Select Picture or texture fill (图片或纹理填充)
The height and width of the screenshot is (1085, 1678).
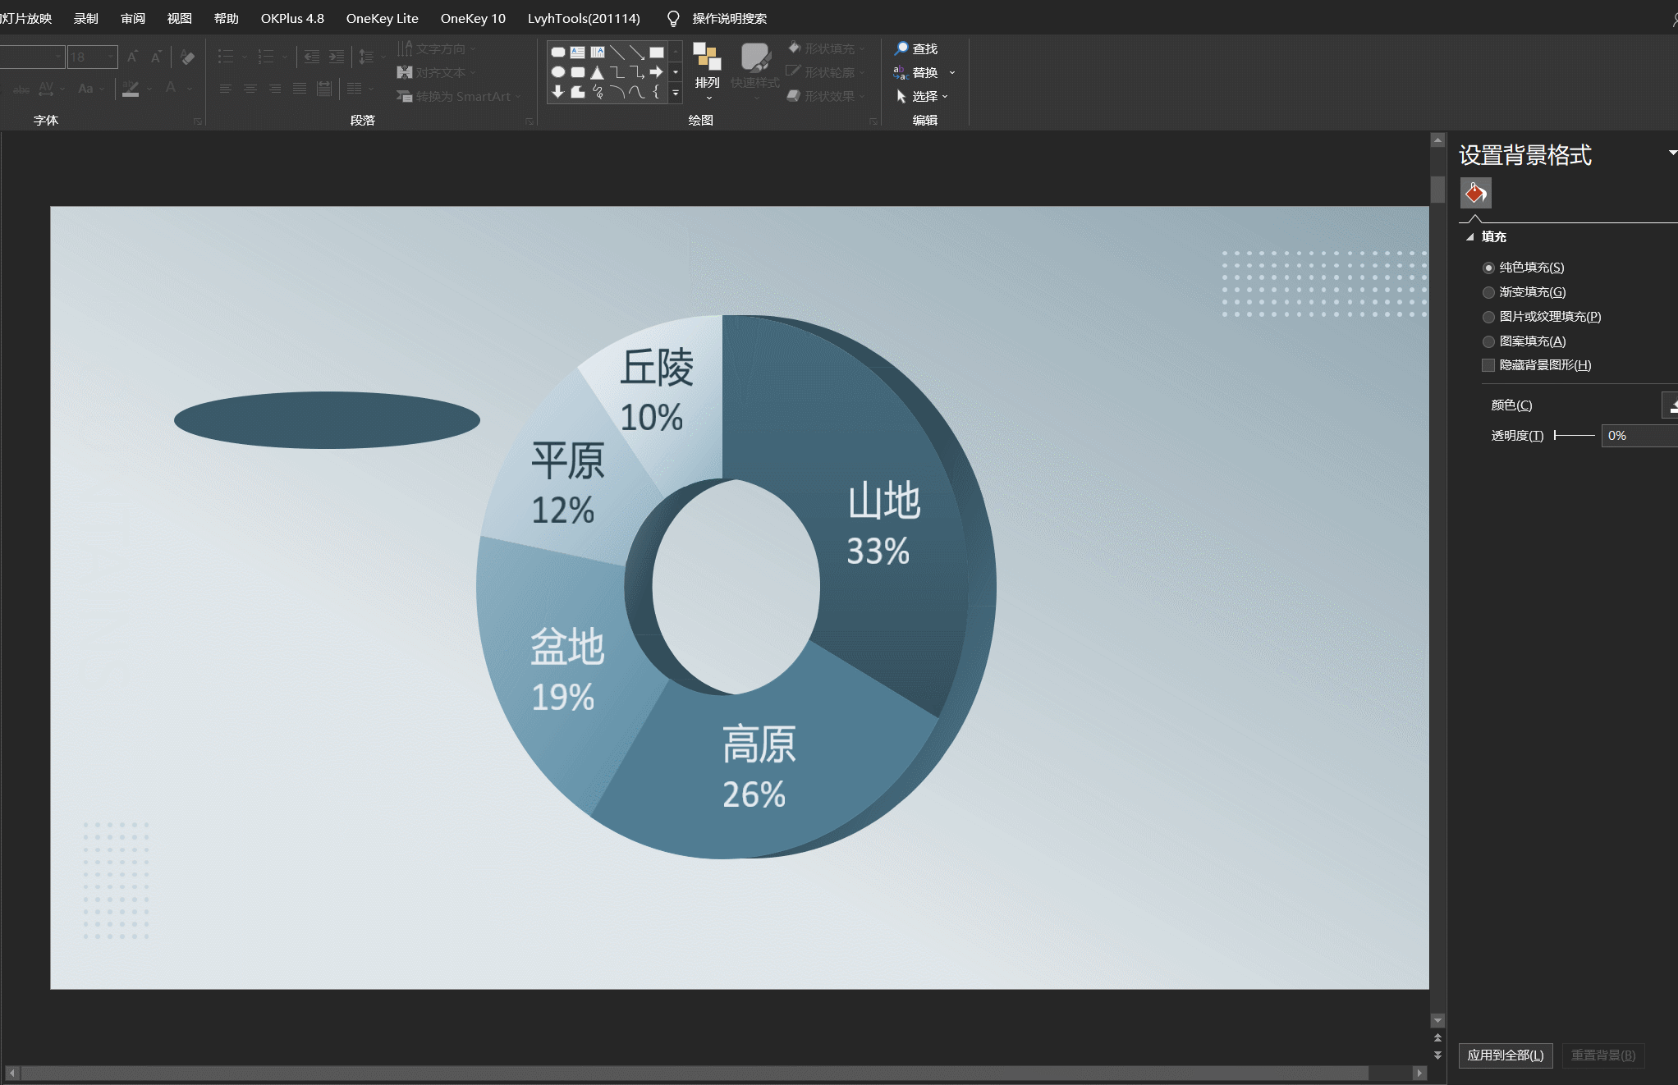[x=1488, y=317]
